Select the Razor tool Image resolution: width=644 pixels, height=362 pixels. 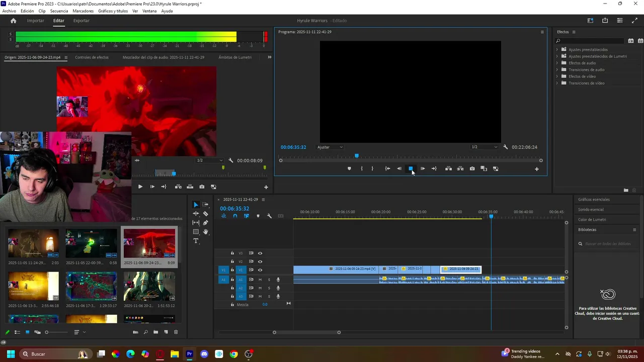coord(205,214)
